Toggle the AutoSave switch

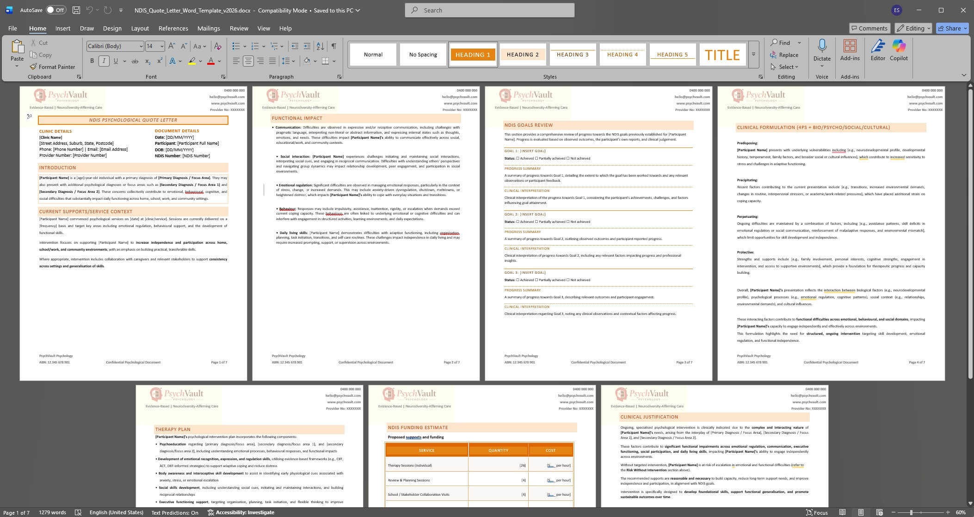tap(56, 10)
